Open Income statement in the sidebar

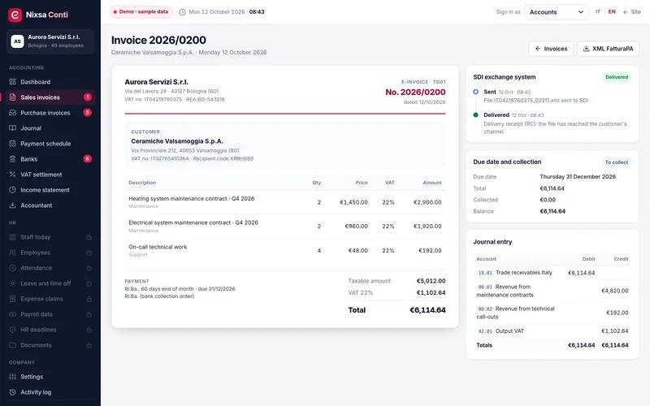click(x=50, y=190)
